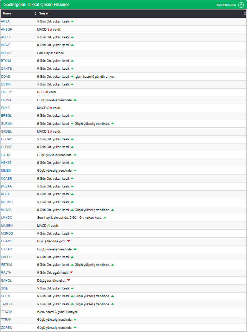This screenshot has height=332, width=247.
Task: Click the Sinyal column header label
Action: 44,13
